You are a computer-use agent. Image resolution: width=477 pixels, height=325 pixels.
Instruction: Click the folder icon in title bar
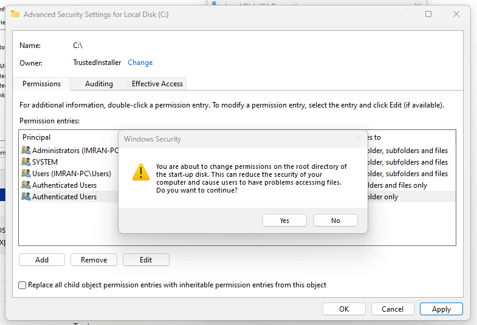(15, 14)
